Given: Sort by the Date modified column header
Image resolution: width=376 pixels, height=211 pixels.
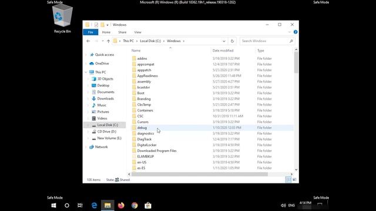Looking at the screenshot, I should 223,50.
